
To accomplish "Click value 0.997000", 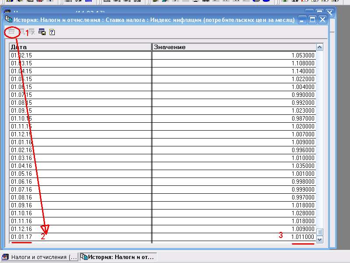I will [303, 197].
